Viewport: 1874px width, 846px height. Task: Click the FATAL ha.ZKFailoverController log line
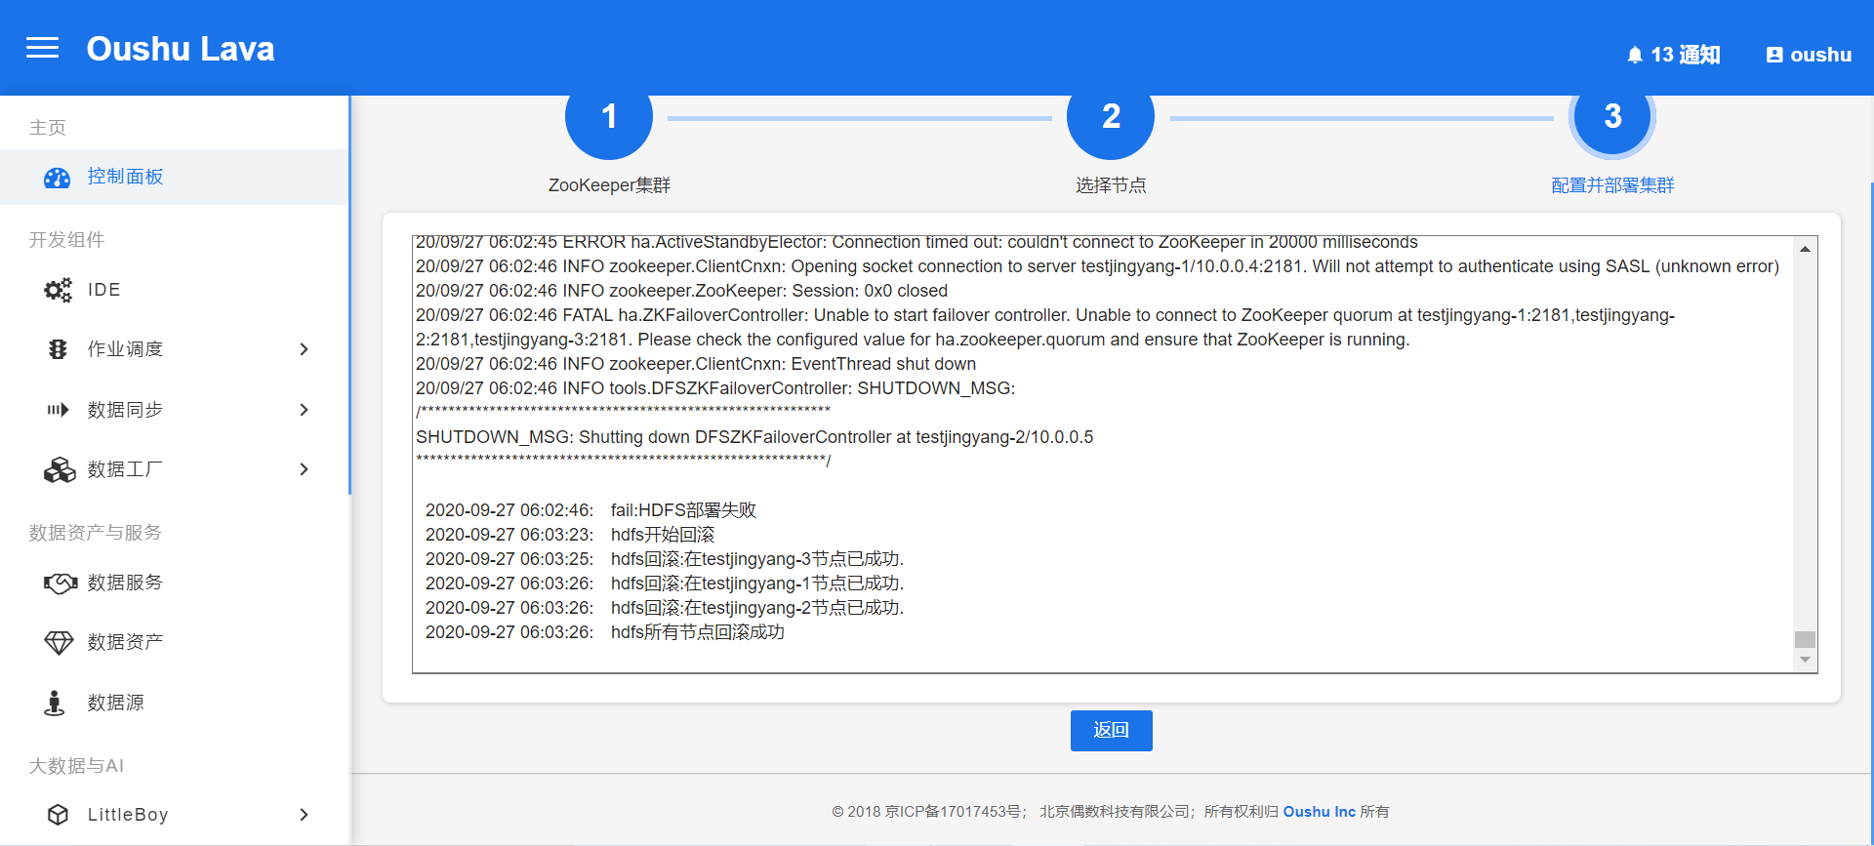tap(1045, 328)
